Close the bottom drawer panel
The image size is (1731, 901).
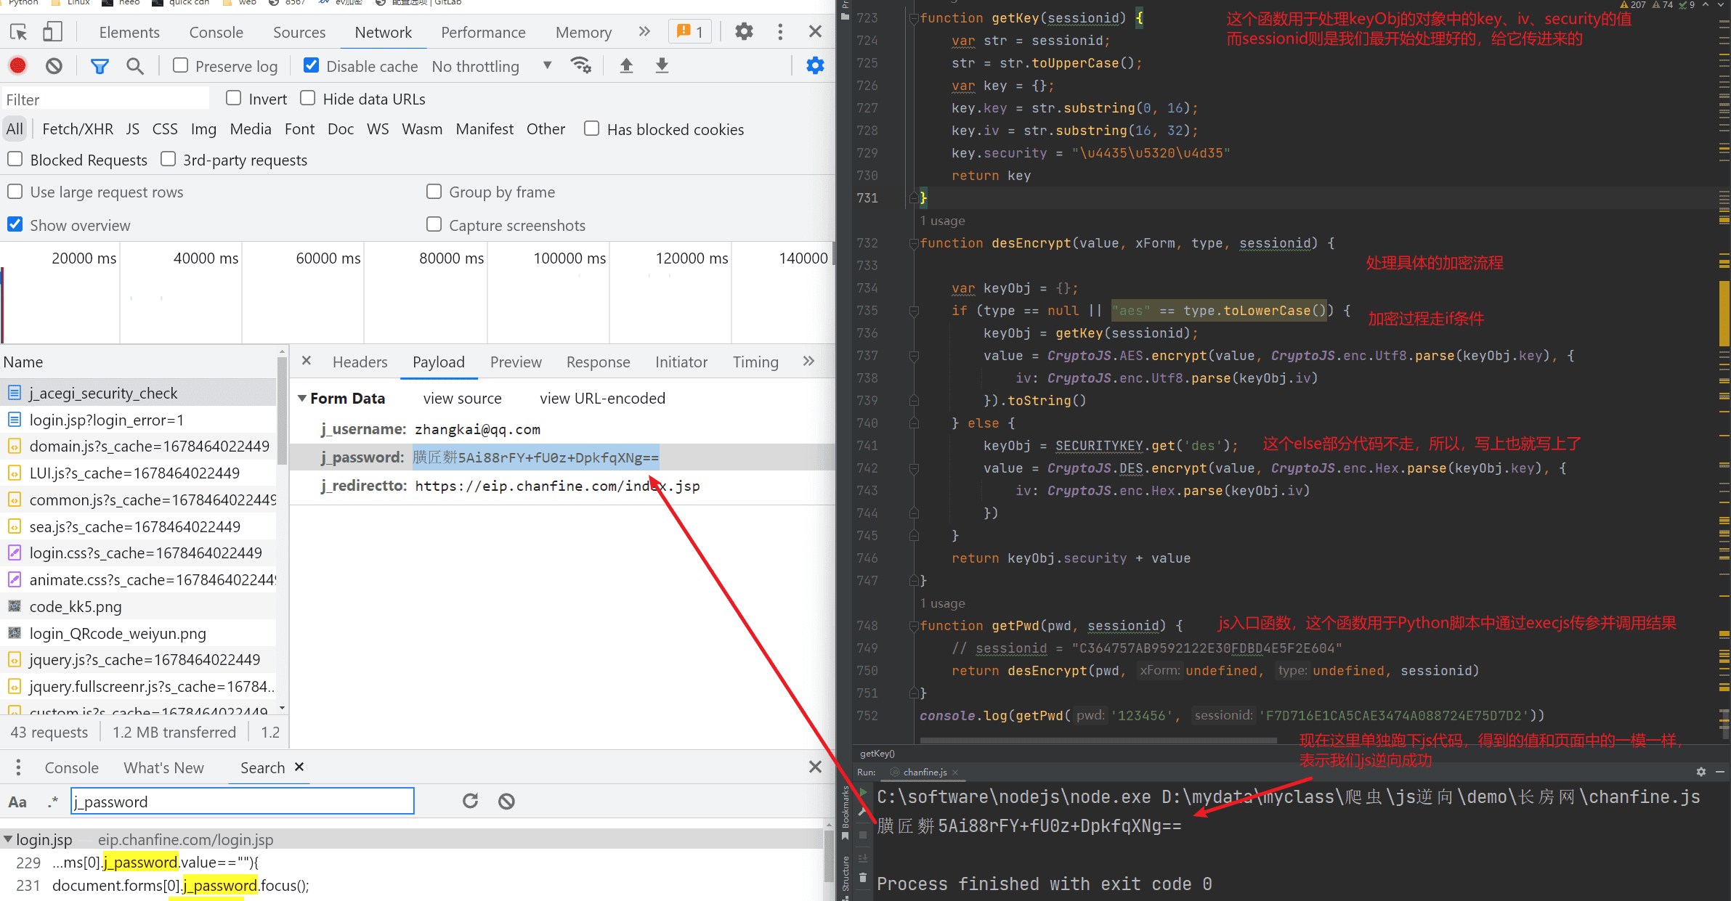tap(815, 767)
